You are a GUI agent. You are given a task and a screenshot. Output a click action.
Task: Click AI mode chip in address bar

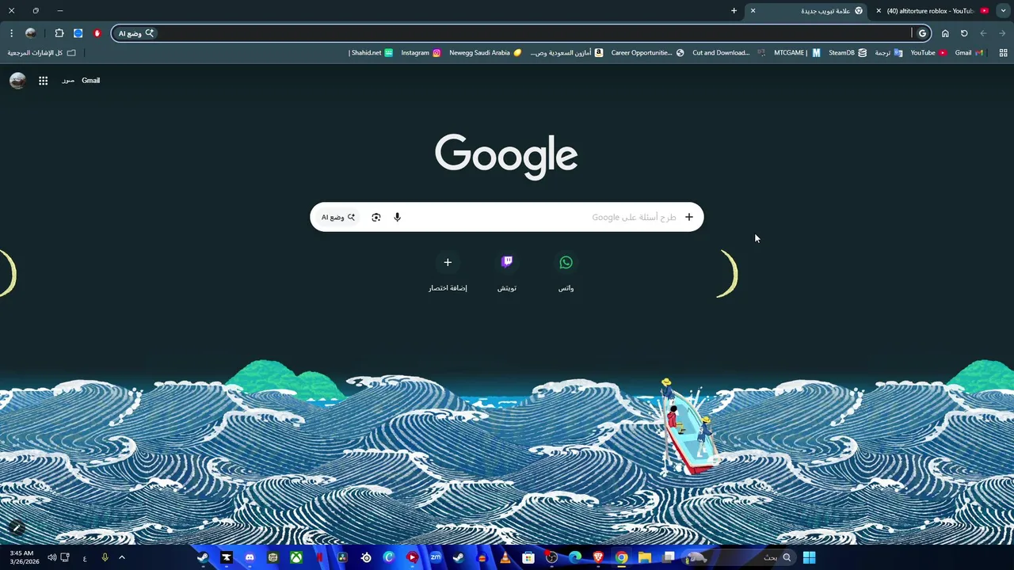pyautogui.click(x=136, y=33)
